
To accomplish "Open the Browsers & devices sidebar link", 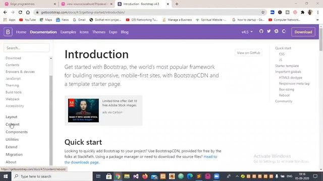I will 20,71.
